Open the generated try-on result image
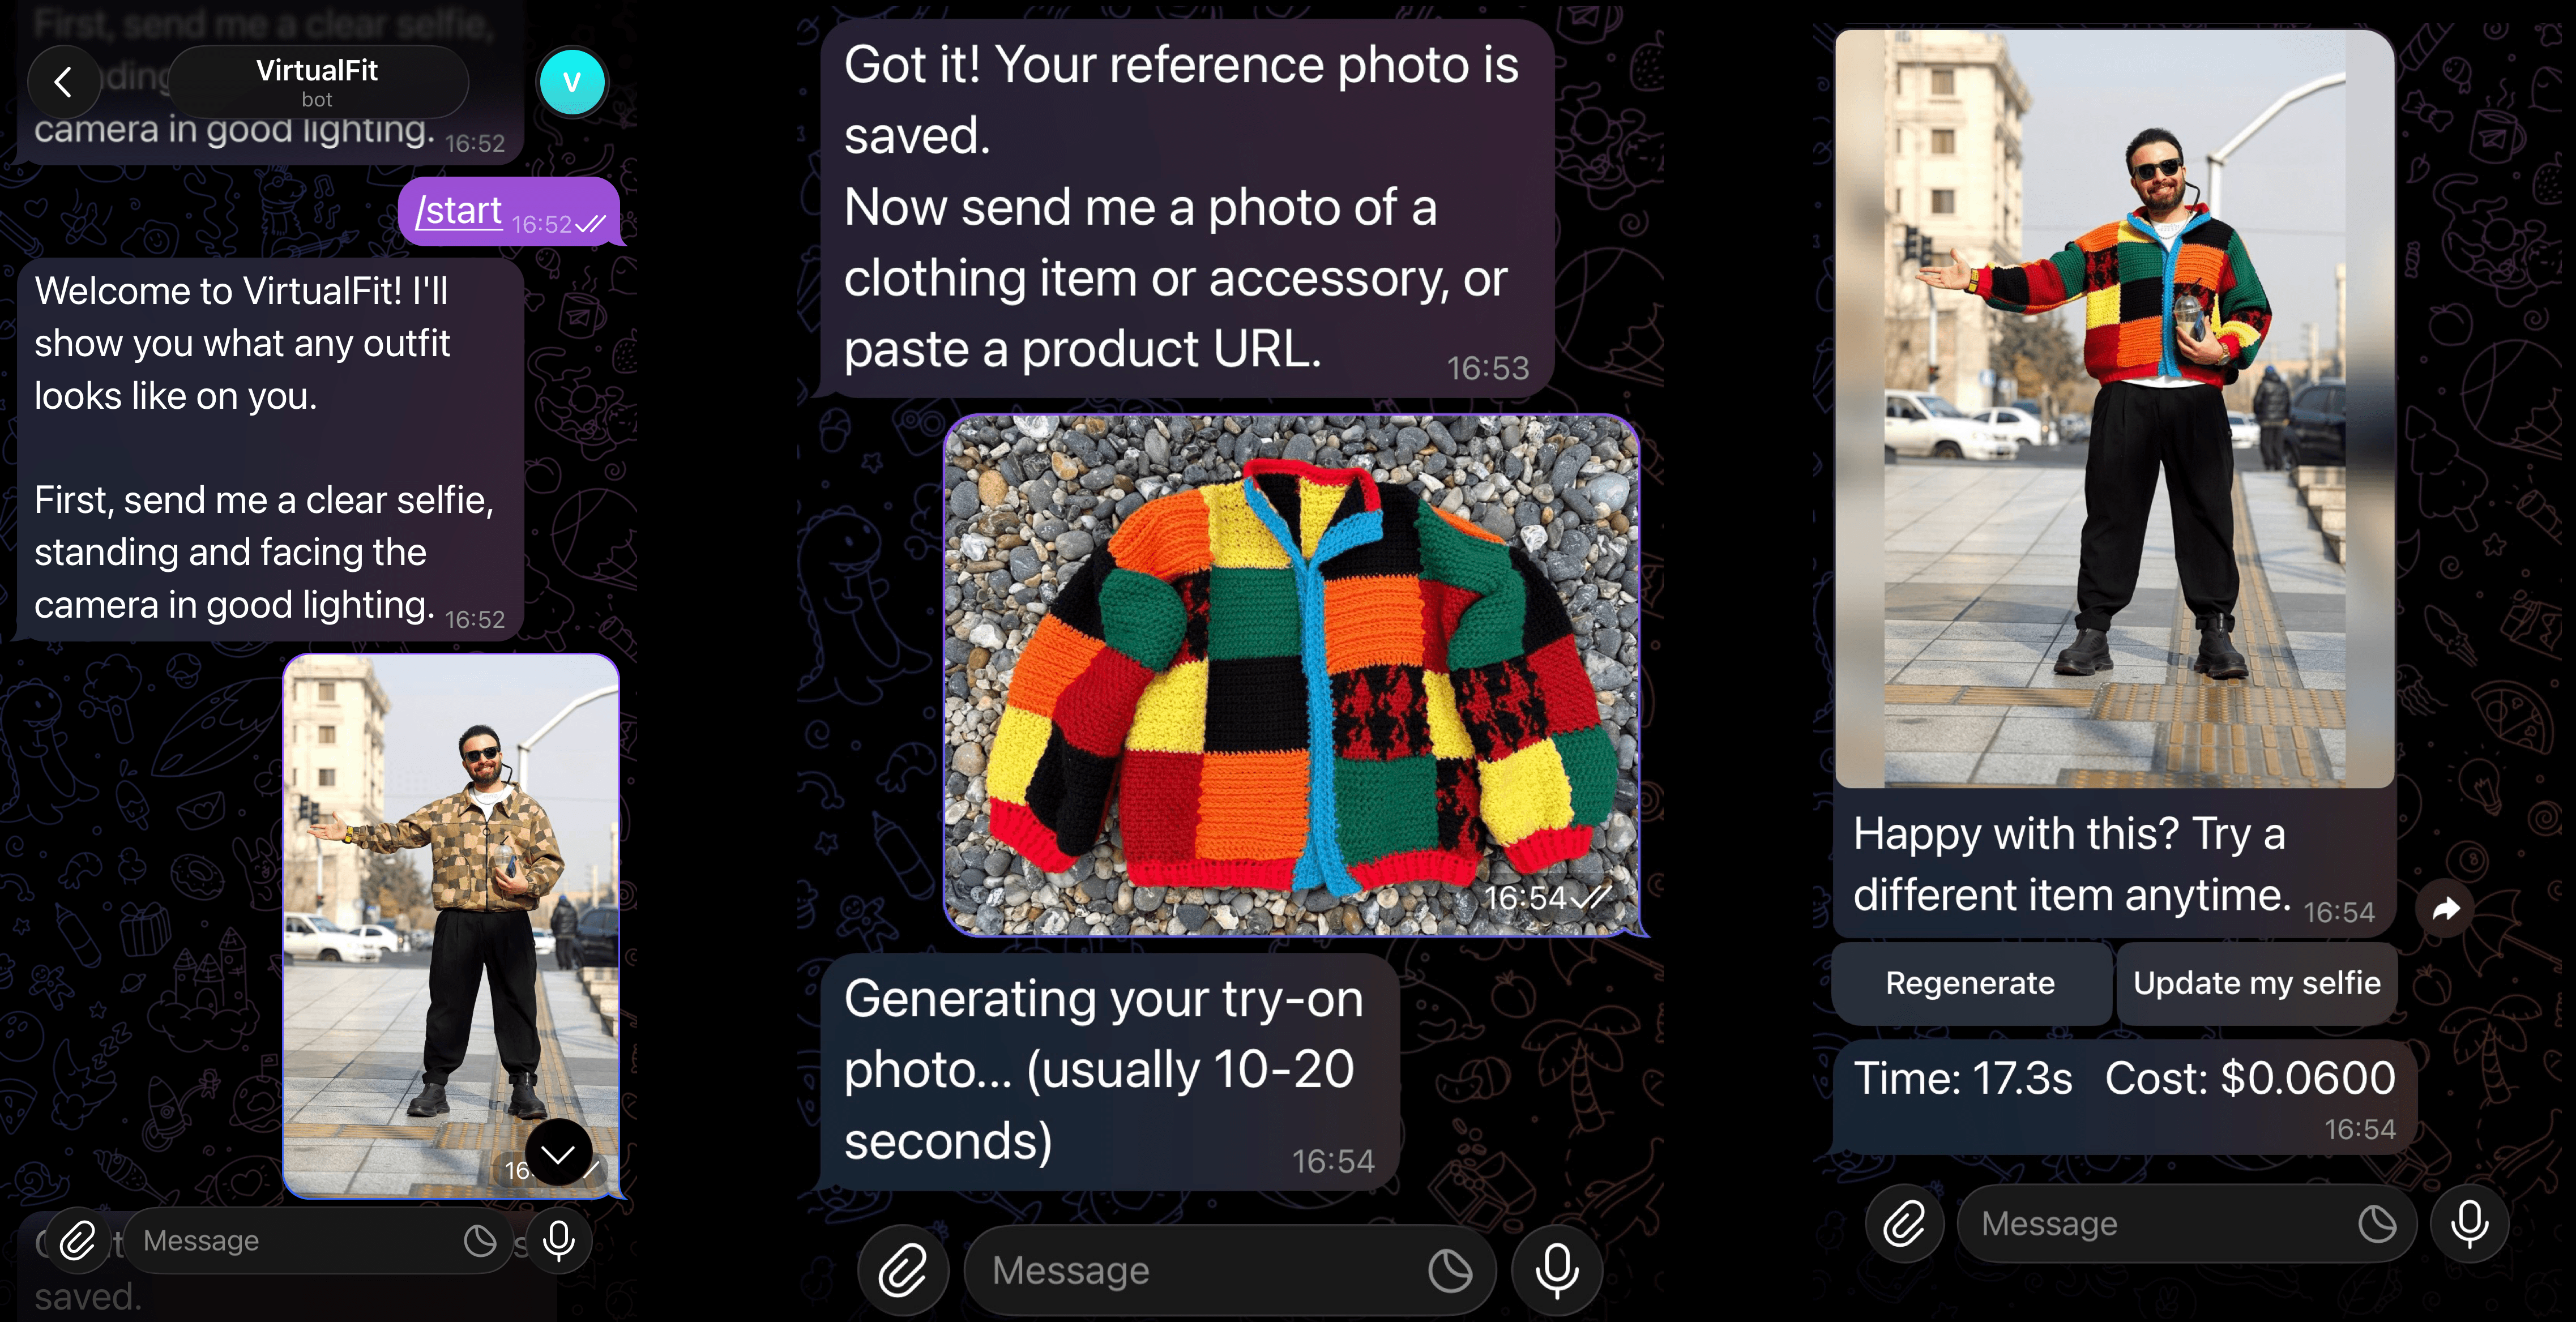Screen dimensions: 2576x1322 tap(2114, 408)
